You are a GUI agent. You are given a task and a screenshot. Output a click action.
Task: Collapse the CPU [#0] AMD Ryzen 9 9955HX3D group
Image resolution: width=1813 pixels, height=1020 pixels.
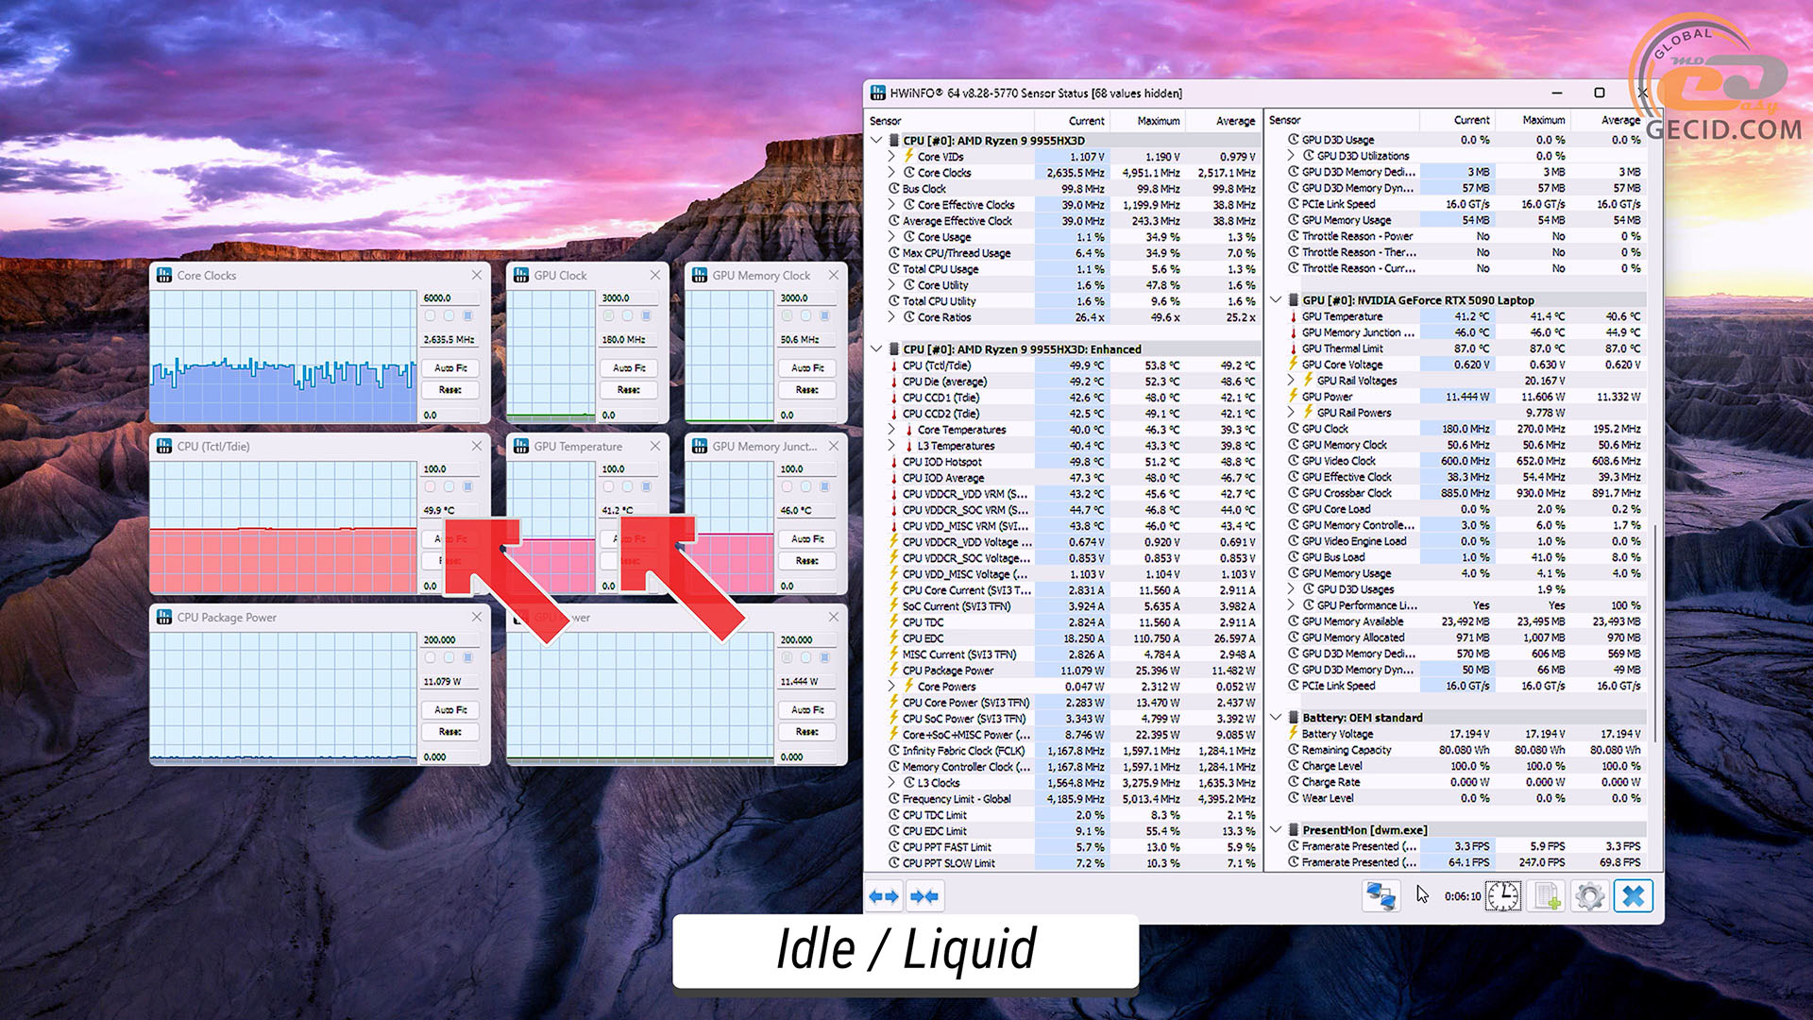click(x=877, y=141)
